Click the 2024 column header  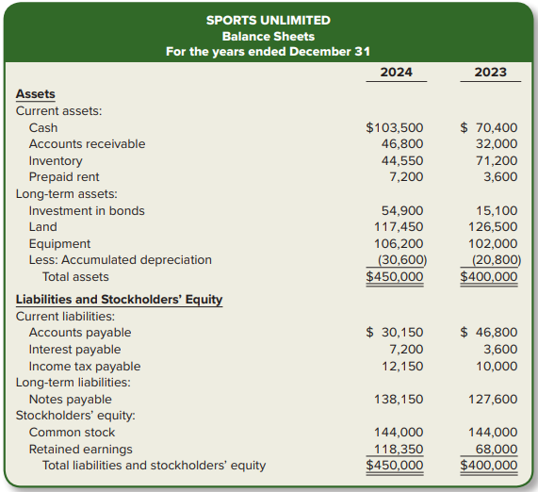[x=397, y=72]
